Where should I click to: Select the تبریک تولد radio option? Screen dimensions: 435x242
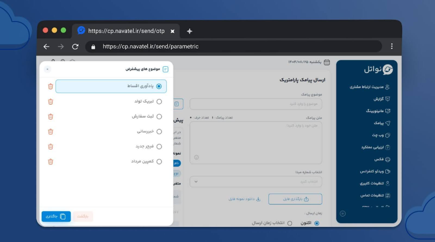pyautogui.click(x=159, y=102)
